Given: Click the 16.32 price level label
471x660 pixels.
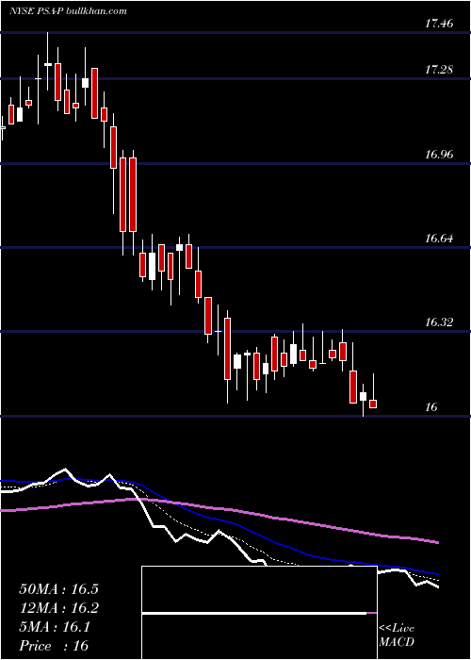Looking at the screenshot, I should (x=439, y=322).
